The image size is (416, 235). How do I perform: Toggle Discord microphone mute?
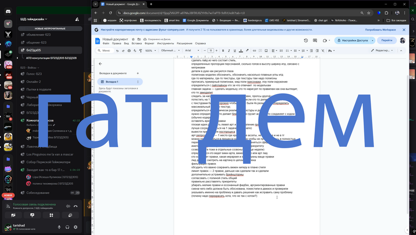(x=59, y=227)
